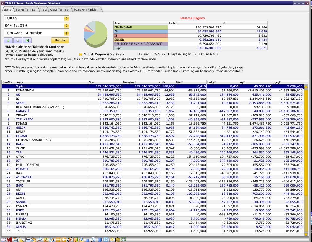Select the CITIBANK YABANCI A.S. row name
Image resolution: width=312 pixels, height=242 pixels.
pos(34,140)
